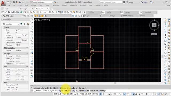Viewport: 171px width, 96px height.
Task: Click the Save icon in Standard toolbar
Action: [9, 12]
